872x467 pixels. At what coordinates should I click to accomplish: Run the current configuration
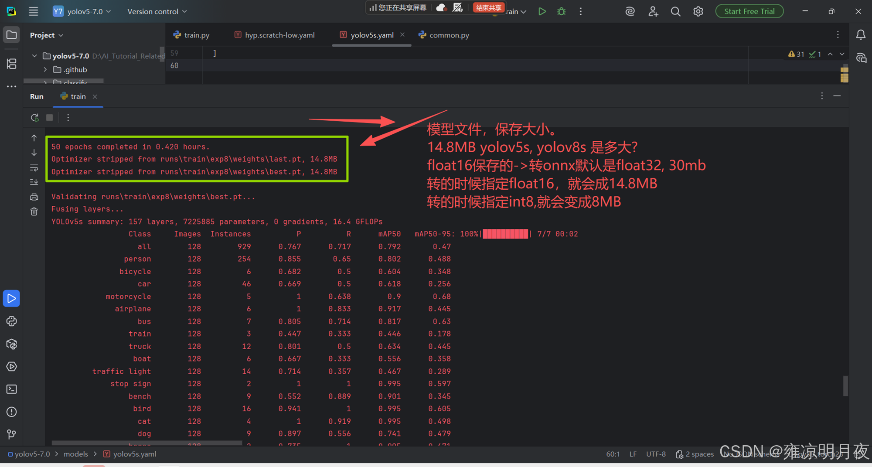click(x=542, y=11)
